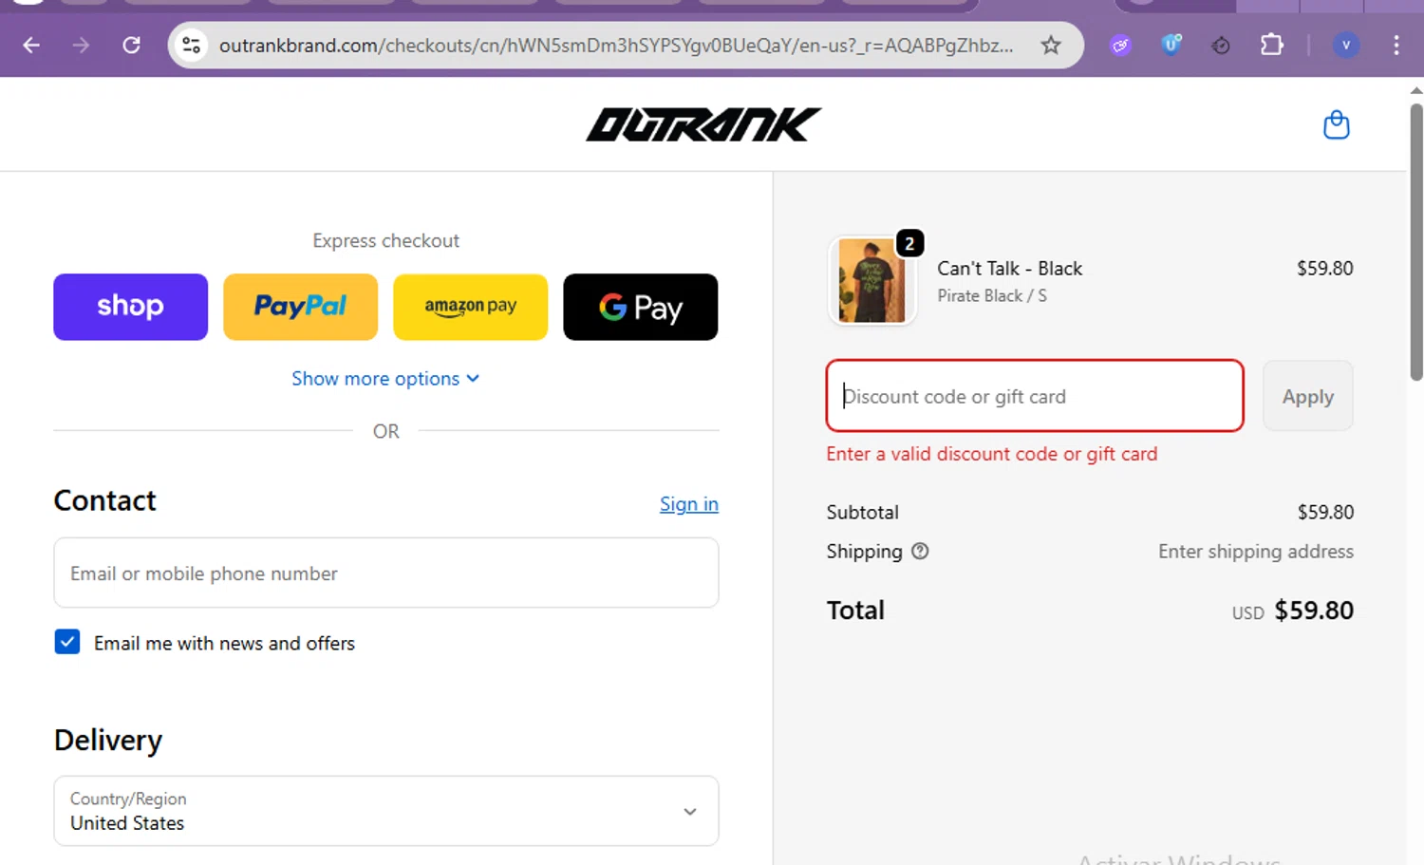The width and height of the screenshot is (1424, 865).
Task: Click the Enter shipping address text
Action: pos(1256,552)
